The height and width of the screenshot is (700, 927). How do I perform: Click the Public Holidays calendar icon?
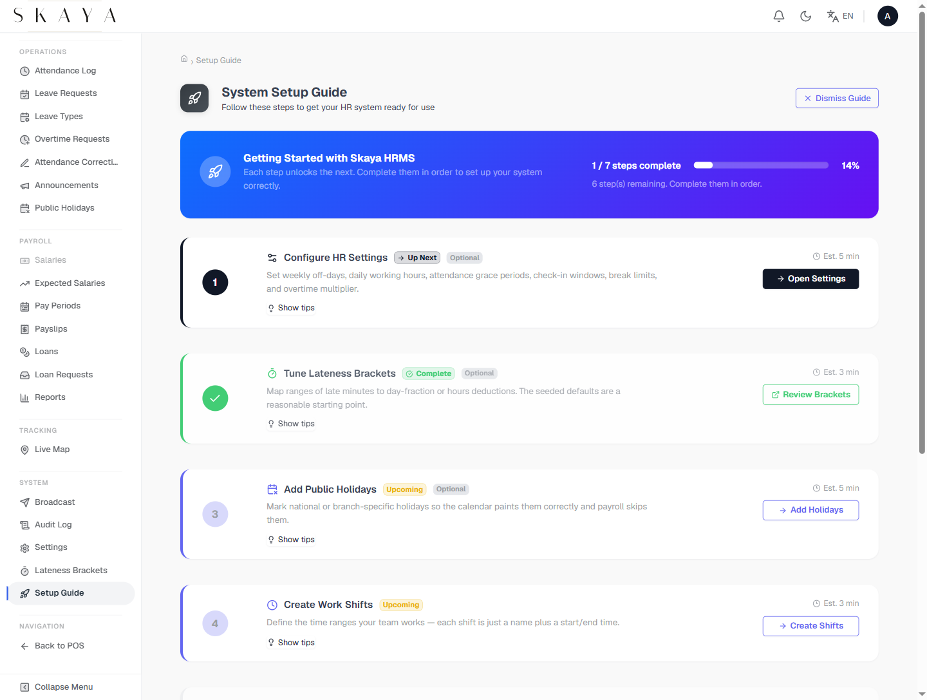24,208
